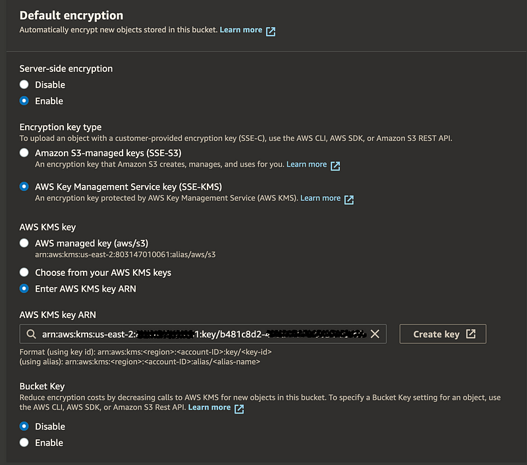Click external link icon beside SSE-KMS Learn more
The height and width of the screenshot is (465, 527).
[x=349, y=200]
